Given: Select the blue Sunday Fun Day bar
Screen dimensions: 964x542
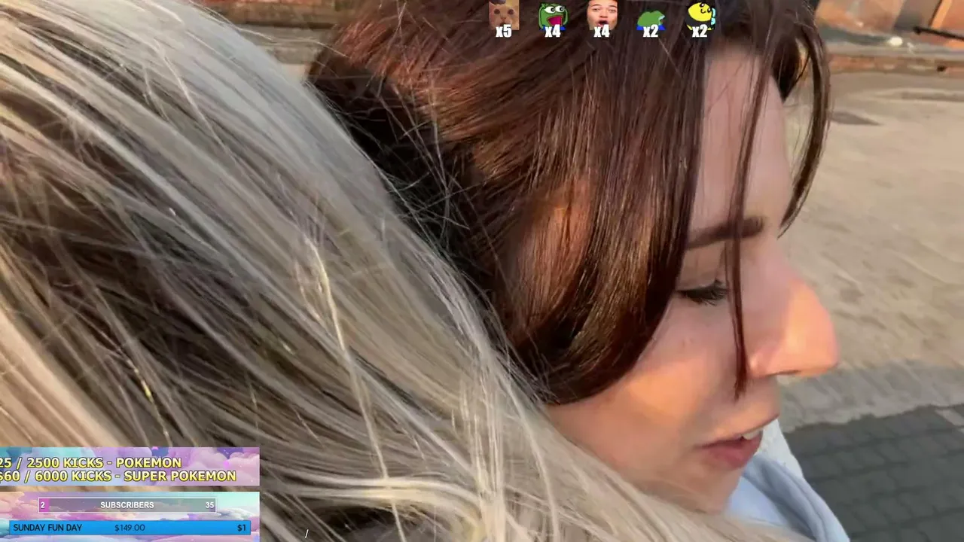Looking at the screenshot, I should pyautogui.click(x=129, y=528).
